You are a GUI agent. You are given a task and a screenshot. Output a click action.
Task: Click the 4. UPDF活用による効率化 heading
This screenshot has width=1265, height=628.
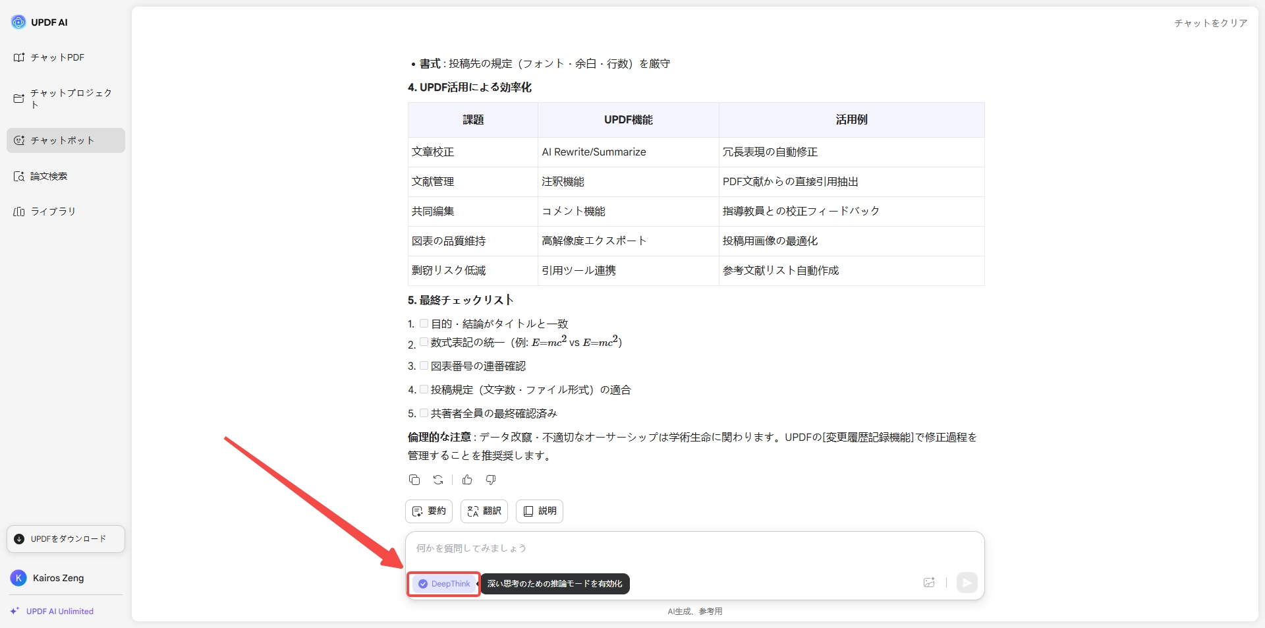click(x=470, y=88)
